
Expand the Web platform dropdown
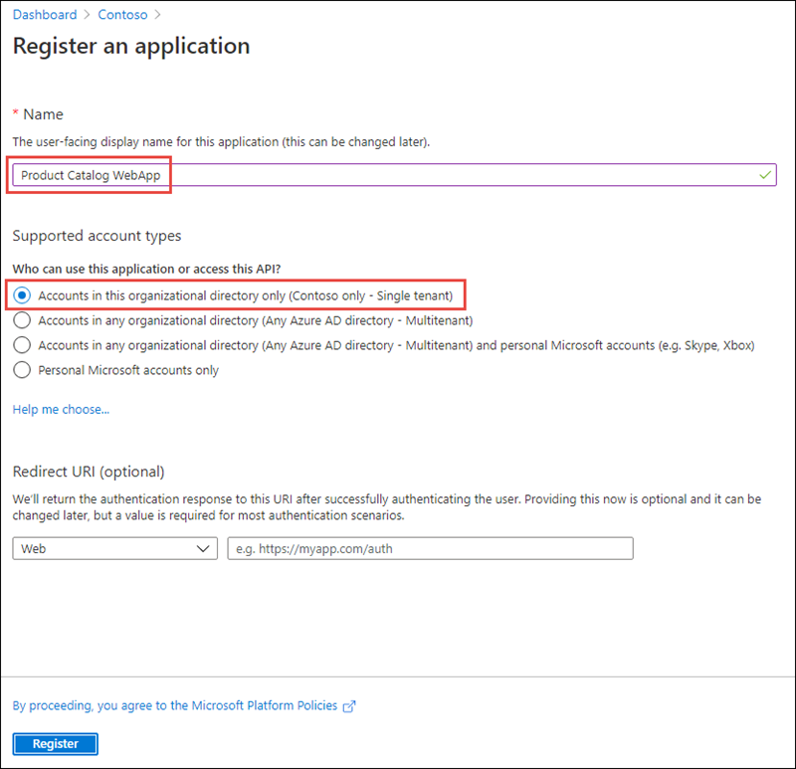(x=115, y=549)
